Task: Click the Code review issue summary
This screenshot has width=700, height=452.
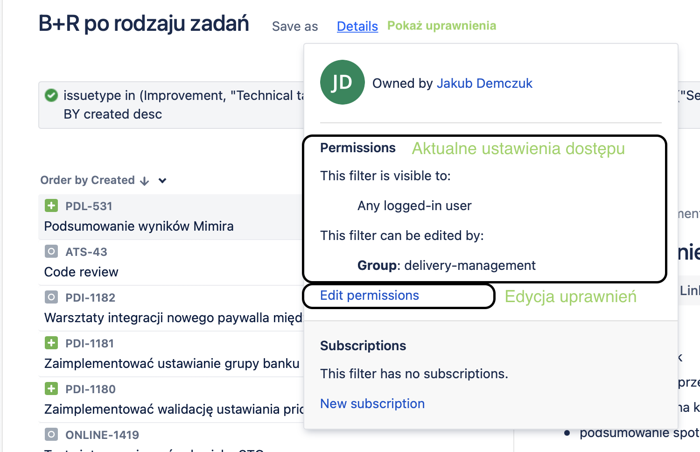Action: click(x=81, y=272)
